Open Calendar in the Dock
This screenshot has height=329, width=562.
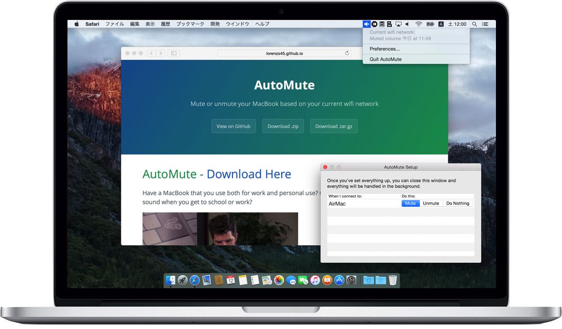tap(230, 280)
